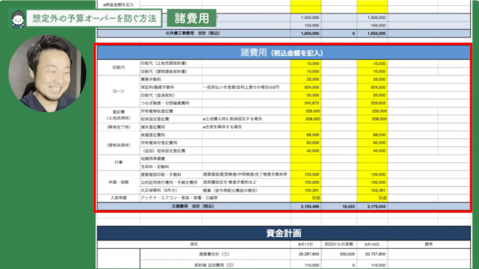The height and width of the screenshot is (269, 479).
Task: Select the 別途 cell in the left yellow column
Action: click(x=306, y=198)
